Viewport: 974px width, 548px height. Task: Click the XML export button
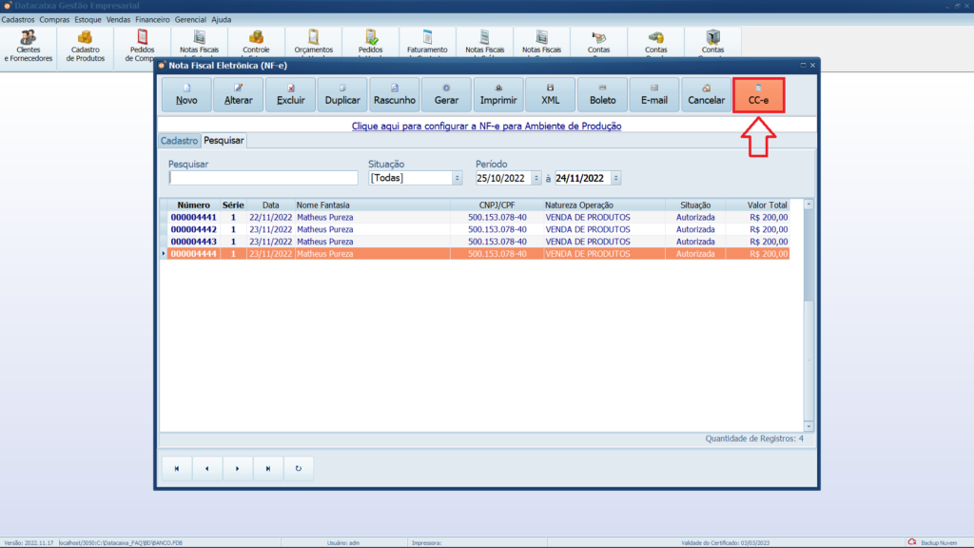551,95
